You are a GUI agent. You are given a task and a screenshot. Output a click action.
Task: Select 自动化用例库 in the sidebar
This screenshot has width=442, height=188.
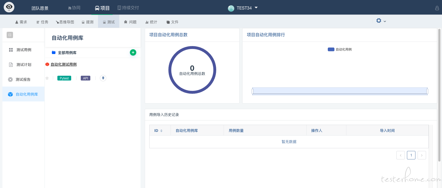24,94
